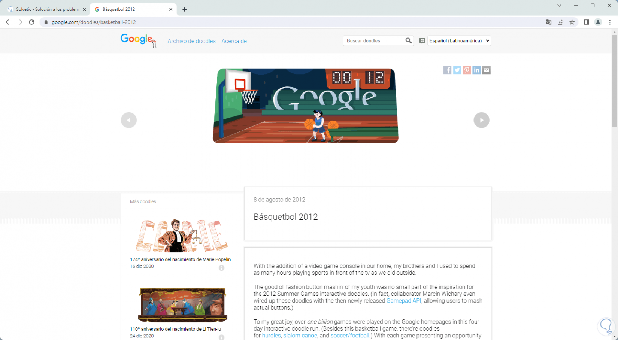618x340 pixels.
Task: Start the basketball doodle game
Action: tap(306, 106)
